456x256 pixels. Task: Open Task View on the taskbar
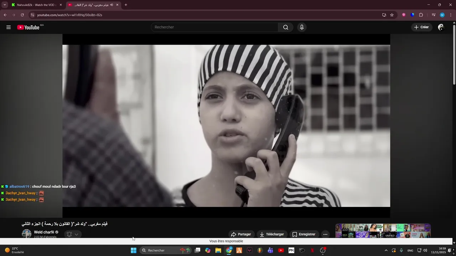coord(197,250)
